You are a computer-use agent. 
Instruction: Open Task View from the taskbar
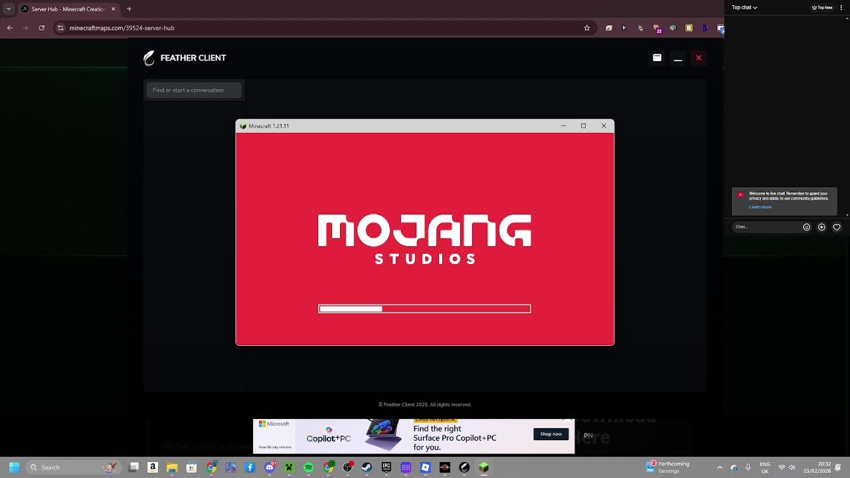point(133,467)
